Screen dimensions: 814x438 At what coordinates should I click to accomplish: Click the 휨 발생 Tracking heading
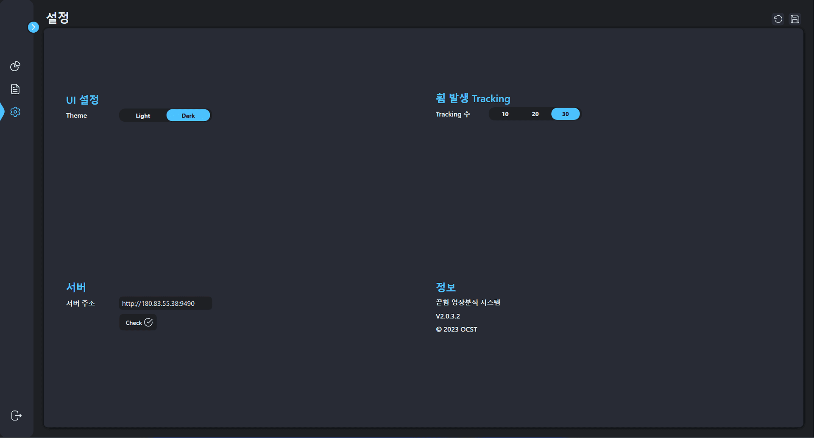(x=473, y=98)
